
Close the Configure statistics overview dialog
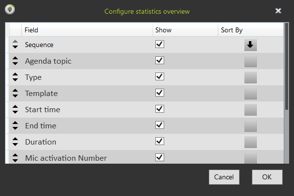(278, 10)
